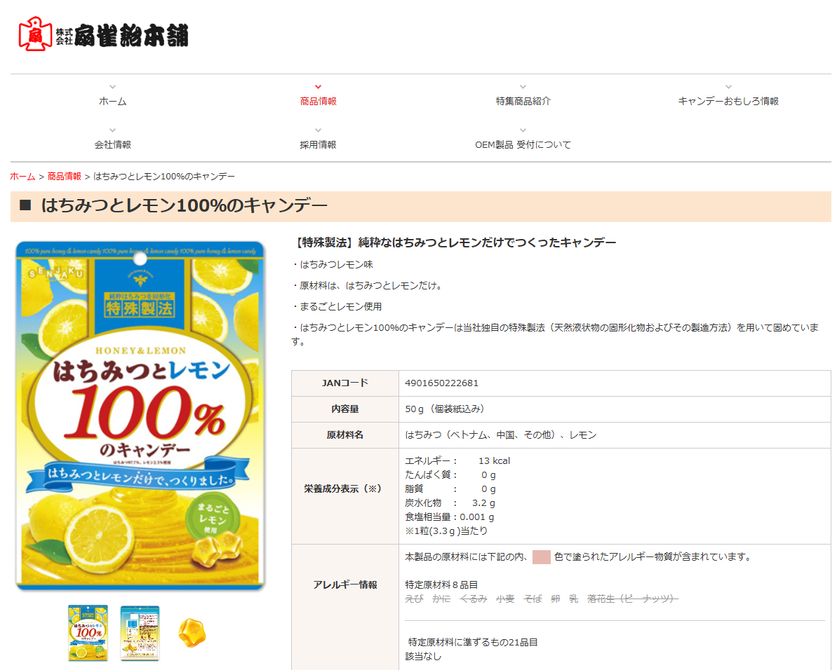Viewport: 837px width, 670px height.
Task: Click the アレルギー情報 row header
Action: point(345,585)
